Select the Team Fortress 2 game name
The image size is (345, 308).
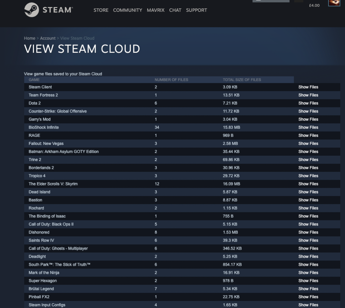(43, 95)
